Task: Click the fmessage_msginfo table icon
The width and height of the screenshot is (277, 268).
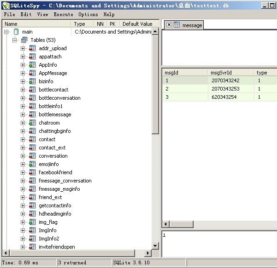Action: coord(32,189)
